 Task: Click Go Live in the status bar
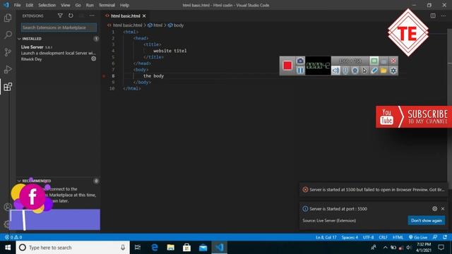pos(417,237)
